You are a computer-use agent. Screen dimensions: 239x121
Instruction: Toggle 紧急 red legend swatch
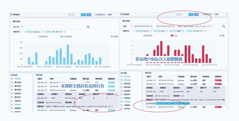[x=172, y=36]
